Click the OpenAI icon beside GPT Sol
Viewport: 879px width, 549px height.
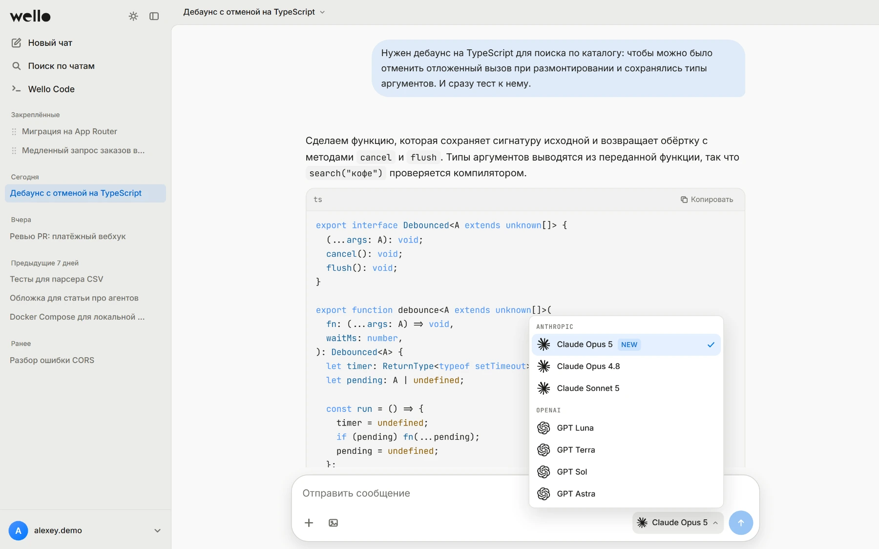click(x=544, y=472)
